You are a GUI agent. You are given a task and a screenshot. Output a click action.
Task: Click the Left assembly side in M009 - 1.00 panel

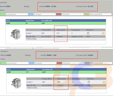point(44,72)
